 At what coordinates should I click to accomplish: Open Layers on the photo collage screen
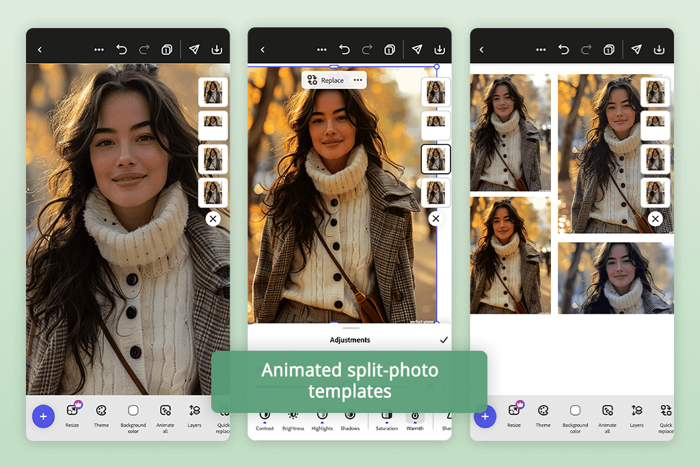pos(636,415)
